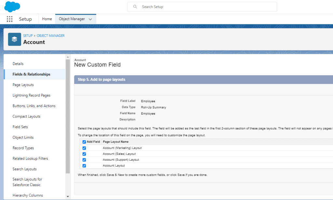This screenshot has height=200, width=333.
Task: Focus the Search Setup input field
Action: click(202, 7)
